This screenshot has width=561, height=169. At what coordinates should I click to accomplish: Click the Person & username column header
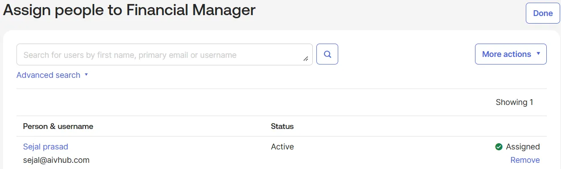58,126
